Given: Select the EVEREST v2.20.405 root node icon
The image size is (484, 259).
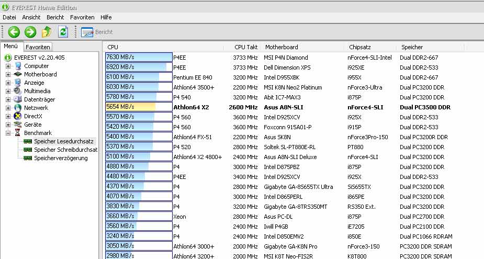Looking at the screenshot, I should 8,58.
